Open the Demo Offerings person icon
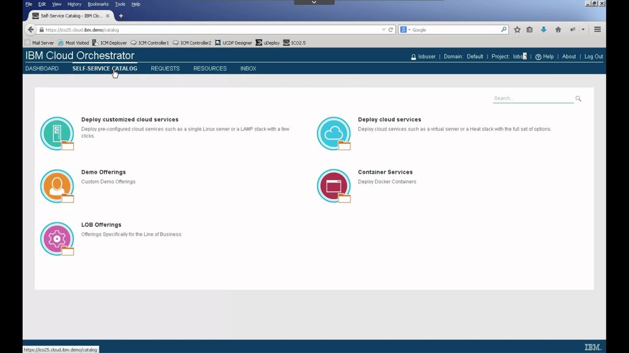629x353 pixels. point(57,186)
